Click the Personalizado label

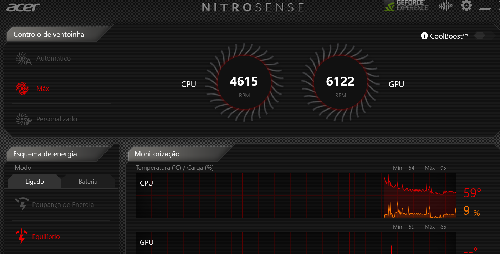click(57, 119)
